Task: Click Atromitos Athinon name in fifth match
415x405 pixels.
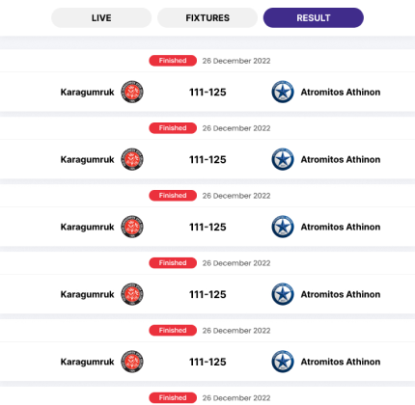Action: point(341,362)
